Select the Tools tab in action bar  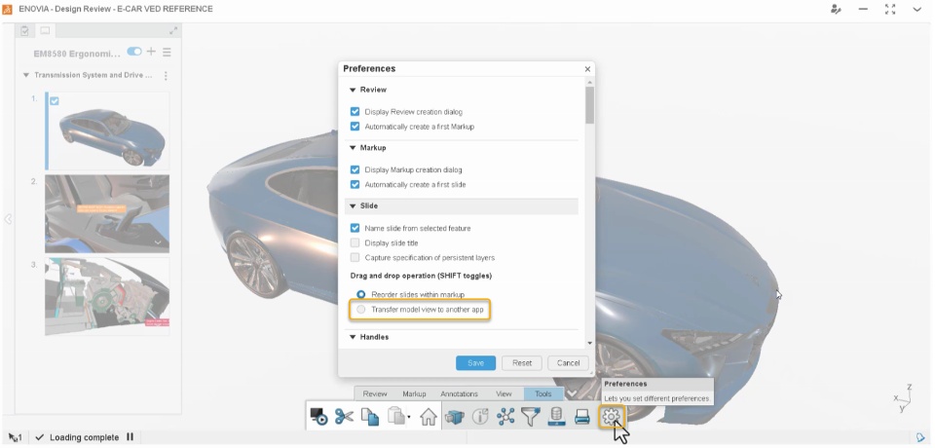click(x=543, y=393)
